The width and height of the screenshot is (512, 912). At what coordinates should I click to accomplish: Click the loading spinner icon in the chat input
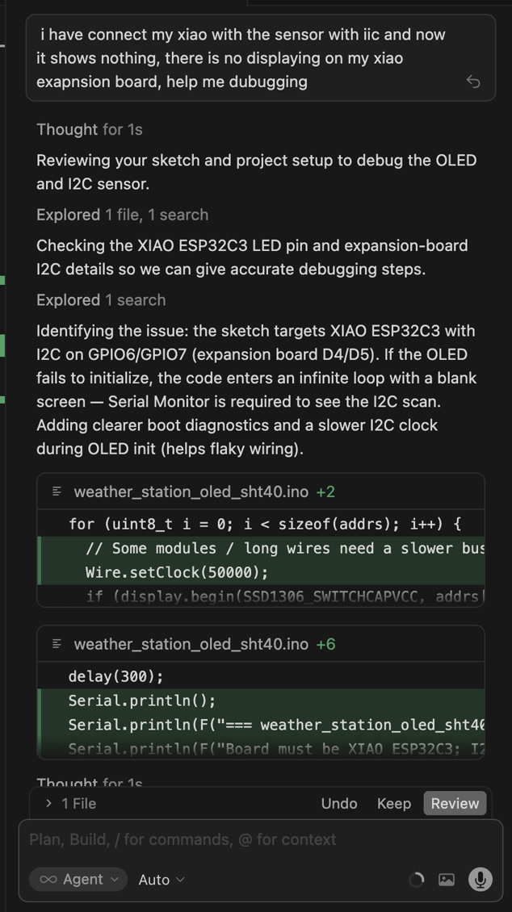click(x=416, y=879)
